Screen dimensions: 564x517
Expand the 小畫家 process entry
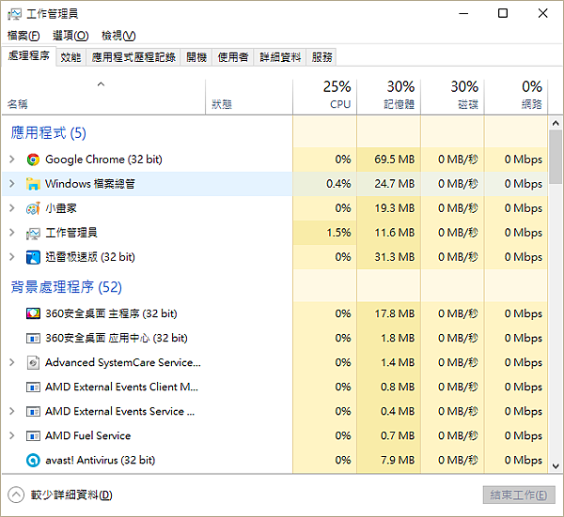[11, 208]
